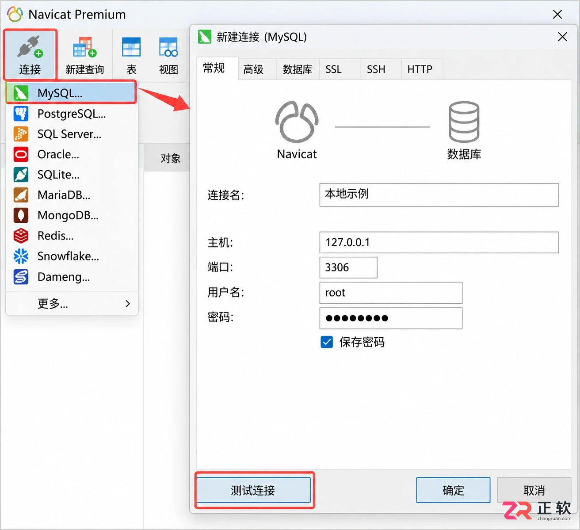Screen dimensions: 580x530
Task: Click the 密码 password field
Action: pyautogui.click(x=391, y=318)
